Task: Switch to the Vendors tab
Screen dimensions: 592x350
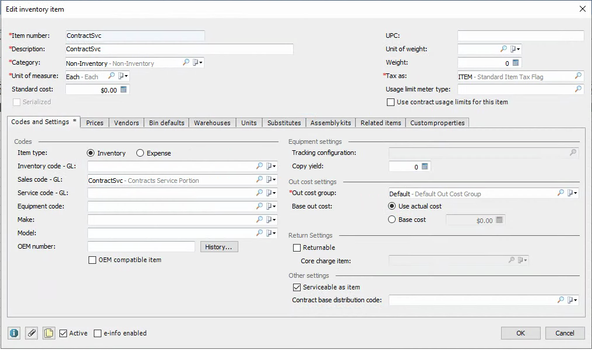Action: pos(126,123)
